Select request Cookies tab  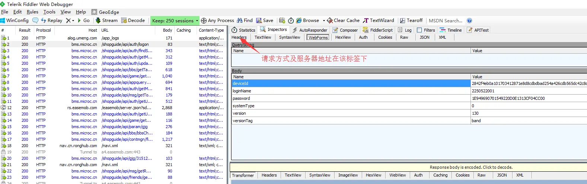coord(385,37)
